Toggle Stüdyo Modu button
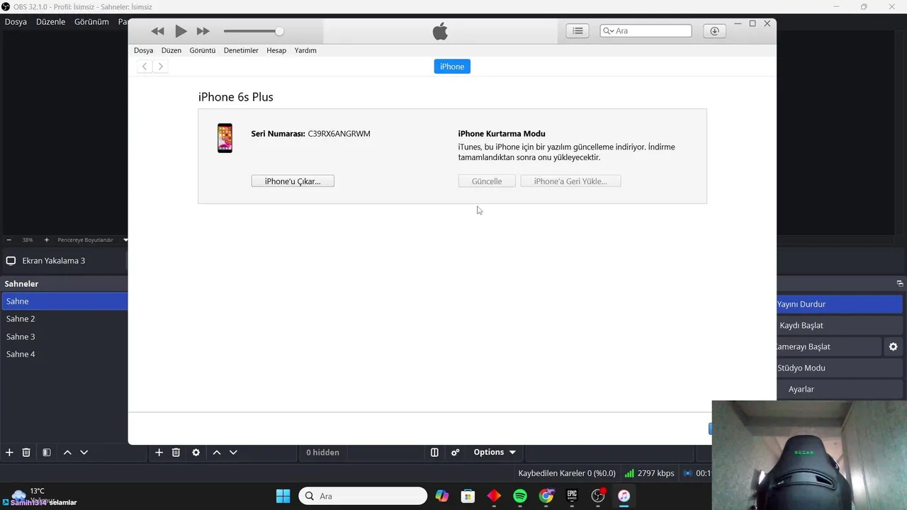Viewport: 907px width, 510px height. tap(839, 368)
